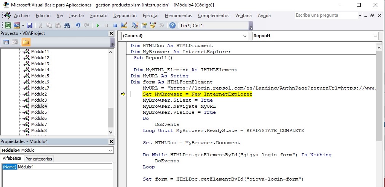385x187 pixels.
Task: Open the Project Explorer icon
Action: coord(135,25)
